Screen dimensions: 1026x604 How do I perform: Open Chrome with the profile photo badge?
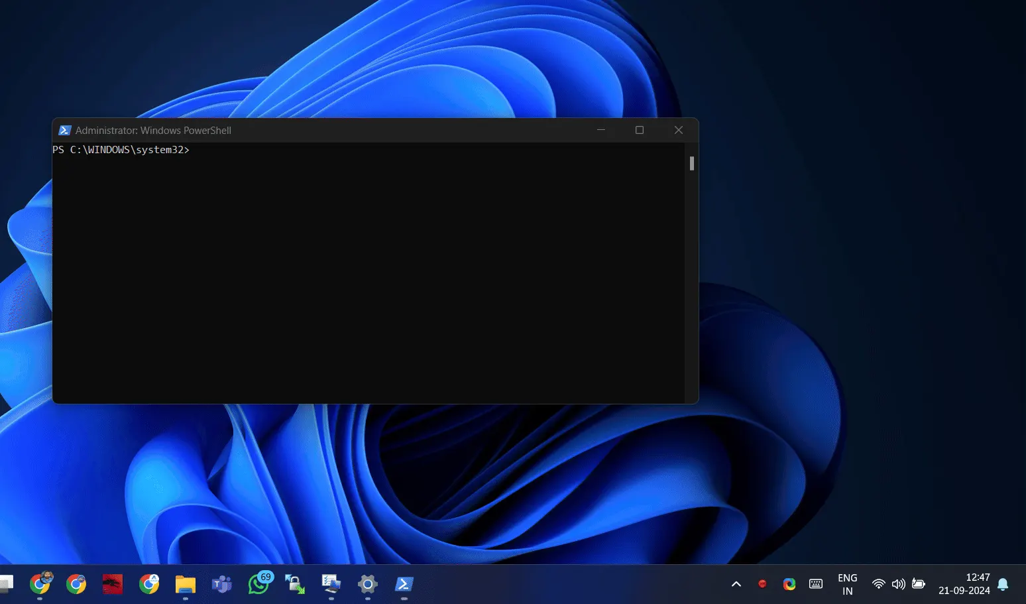[x=40, y=583]
